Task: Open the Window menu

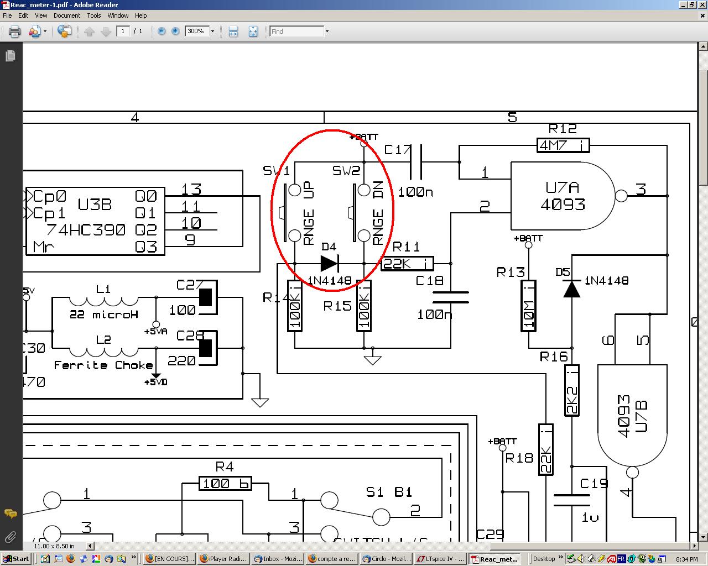Action: point(118,15)
